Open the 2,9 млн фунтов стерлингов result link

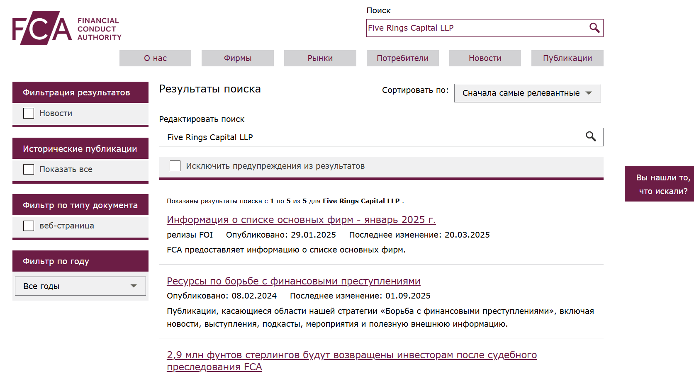click(352, 361)
